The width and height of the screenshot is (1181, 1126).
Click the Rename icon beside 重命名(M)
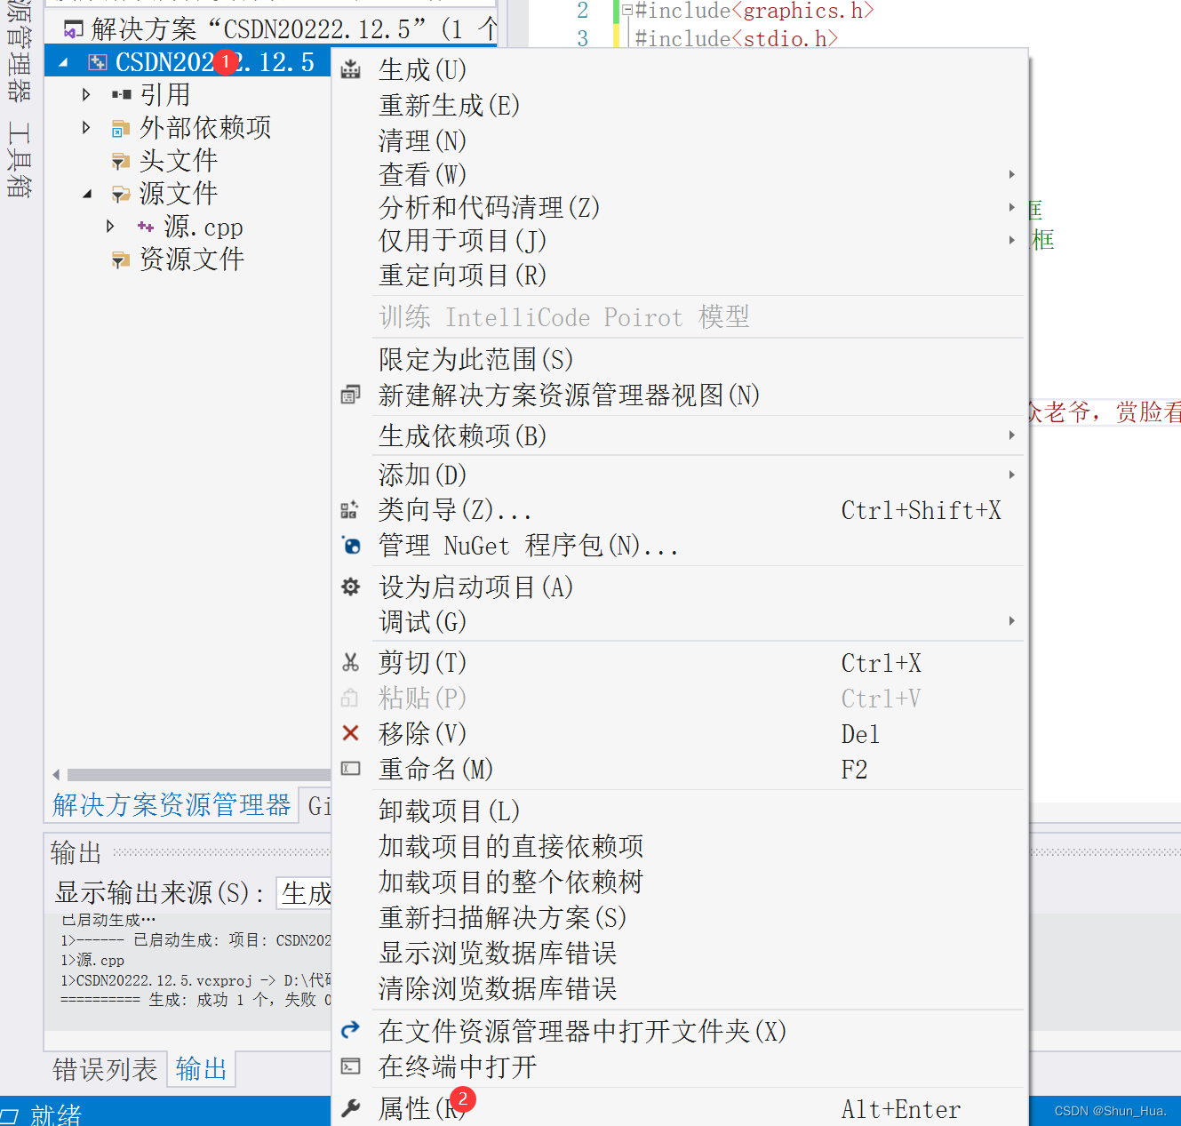(351, 769)
